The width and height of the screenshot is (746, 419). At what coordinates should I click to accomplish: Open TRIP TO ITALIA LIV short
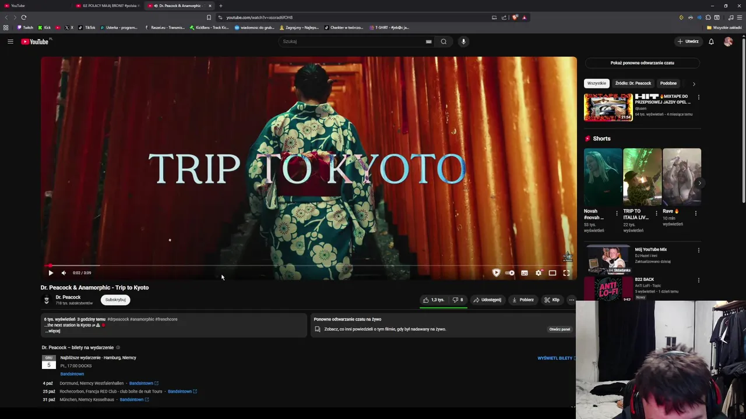point(642,177)
